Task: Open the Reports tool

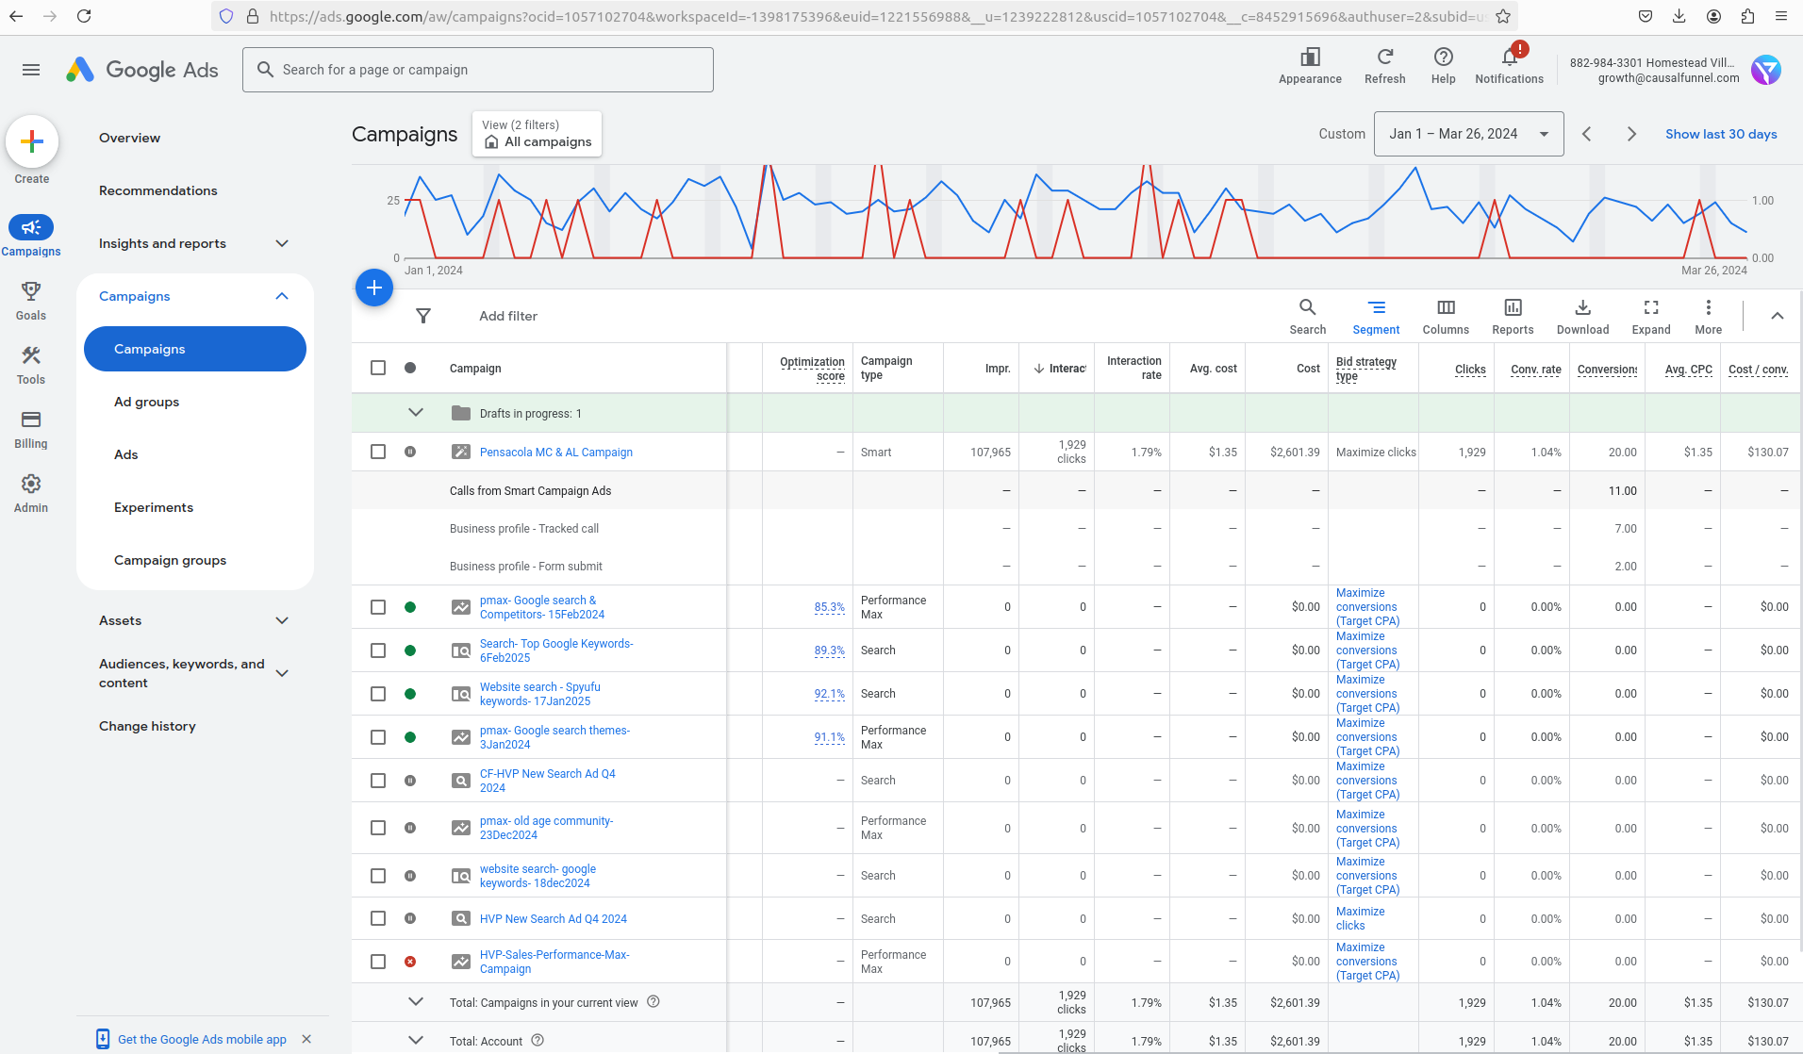Action: click(1513, 316)
